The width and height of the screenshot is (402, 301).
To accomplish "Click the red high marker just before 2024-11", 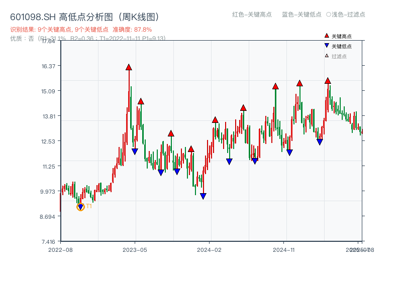I will (x=275, y=86).
